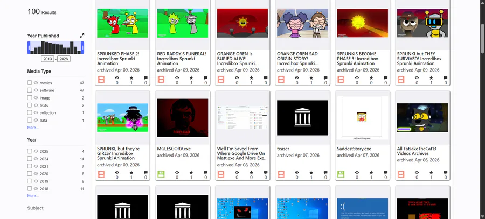Open the SPRUNKI but THEY SURVIVED thumbnail

422,23
